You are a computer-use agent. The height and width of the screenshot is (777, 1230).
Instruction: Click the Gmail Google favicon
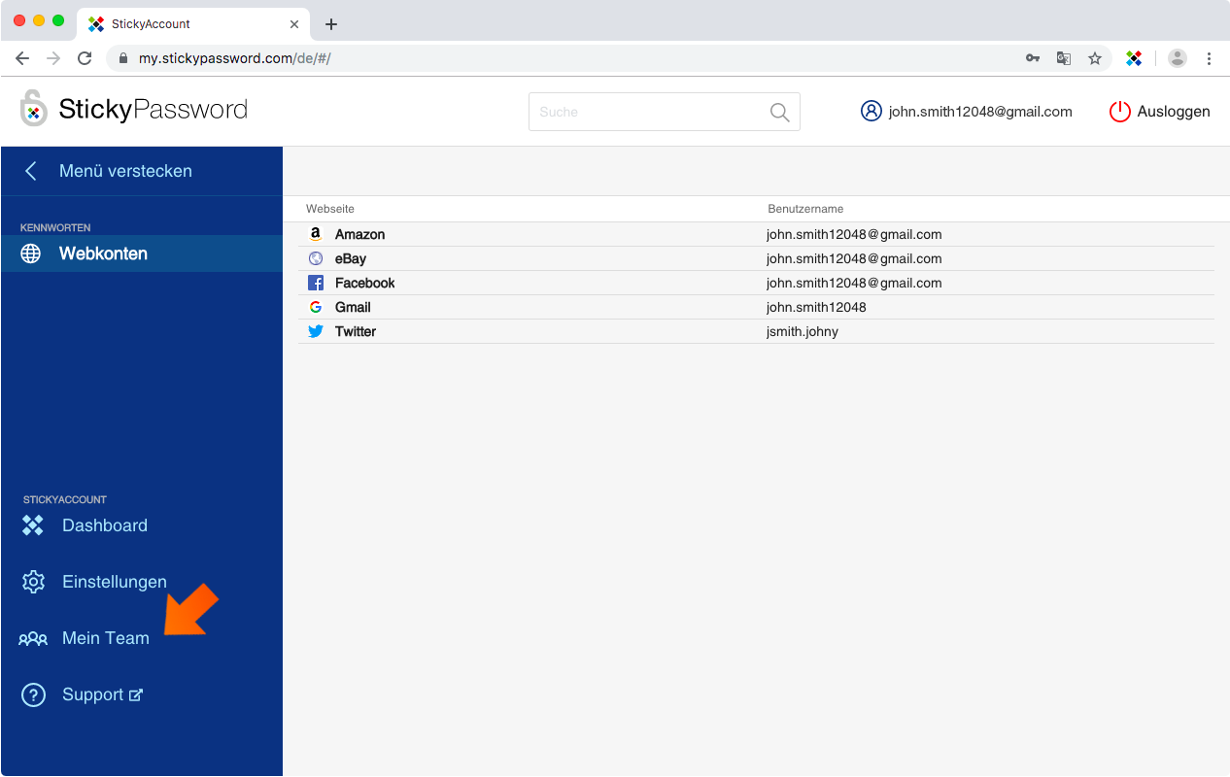pos(316,307)
